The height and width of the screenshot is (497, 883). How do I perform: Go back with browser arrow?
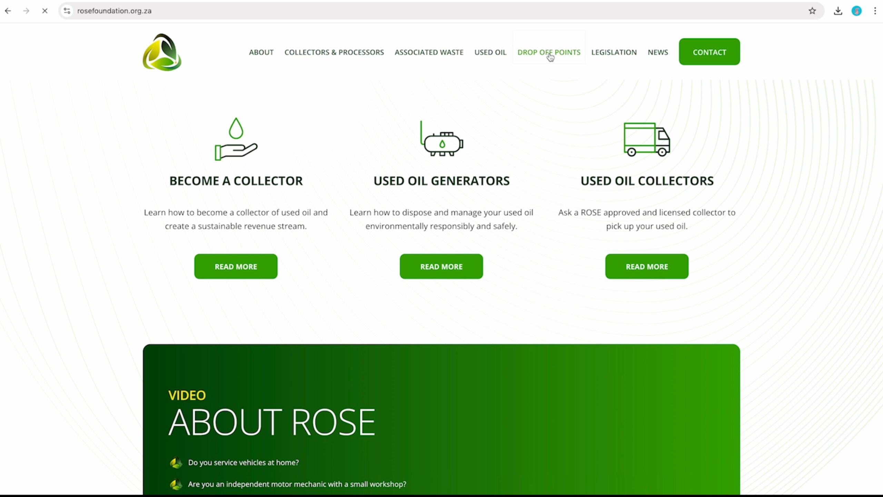8,11
